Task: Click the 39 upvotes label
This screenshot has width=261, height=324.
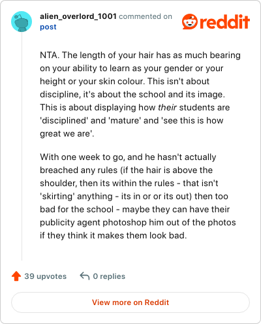Action: pyautogui.click(x=46, y=276)
